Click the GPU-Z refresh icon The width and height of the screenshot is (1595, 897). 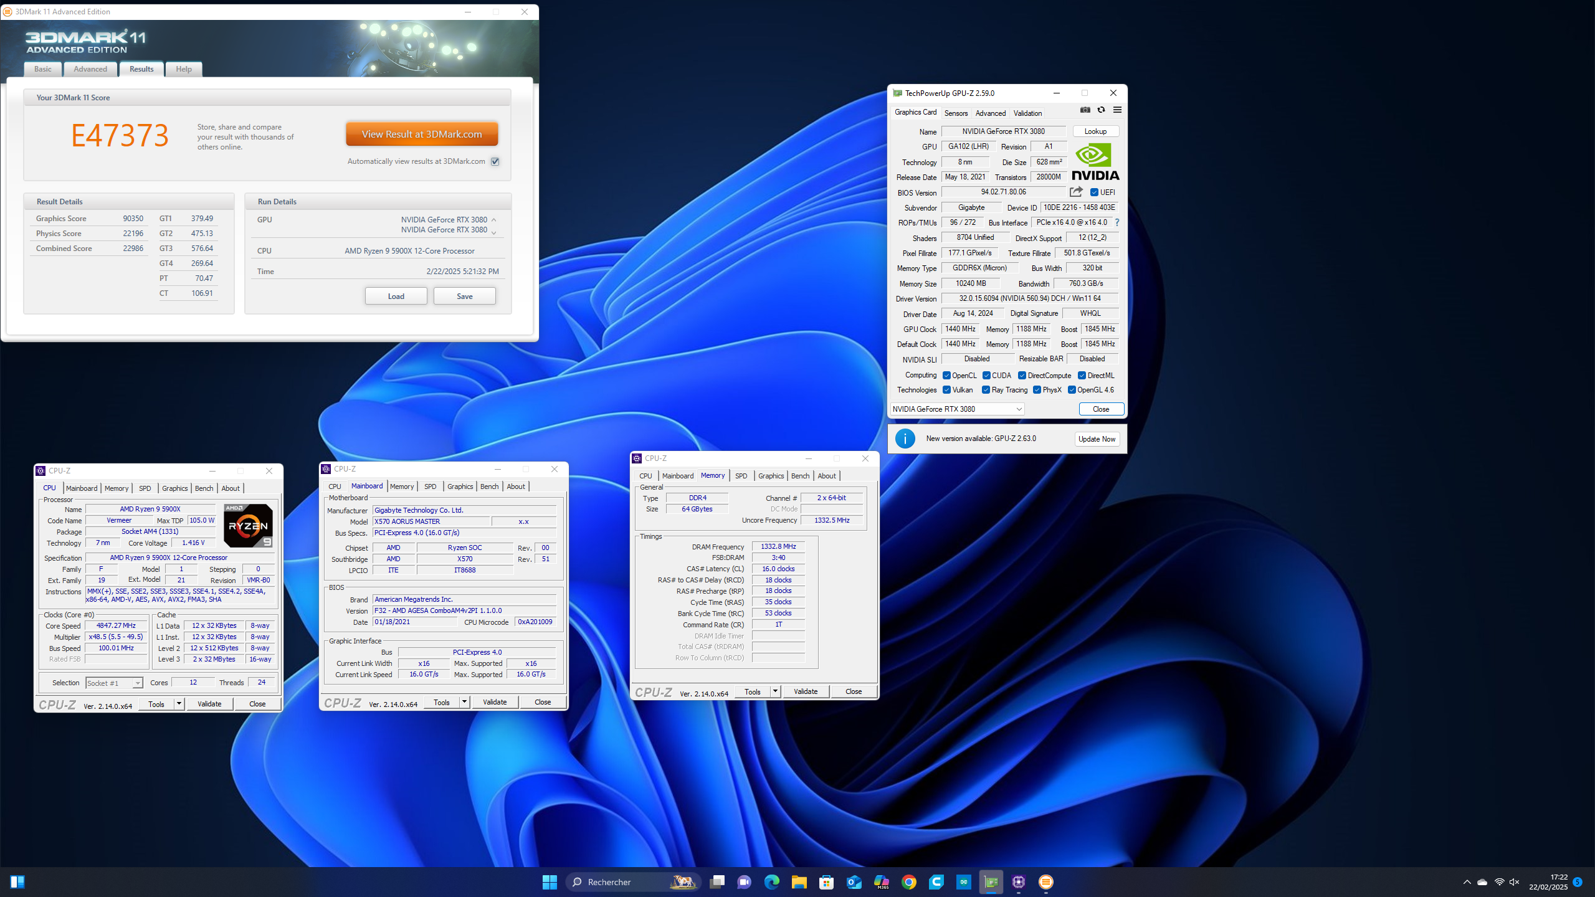(1101, 110)
